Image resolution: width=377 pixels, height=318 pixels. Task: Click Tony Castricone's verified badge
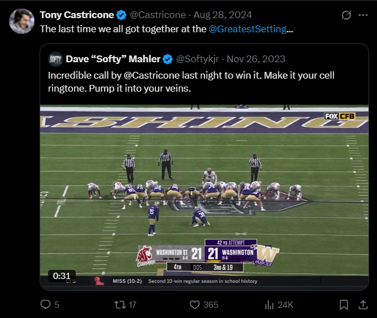[121, 15]
